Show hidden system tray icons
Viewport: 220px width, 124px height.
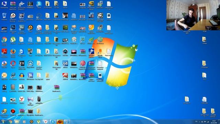point(199,122)
